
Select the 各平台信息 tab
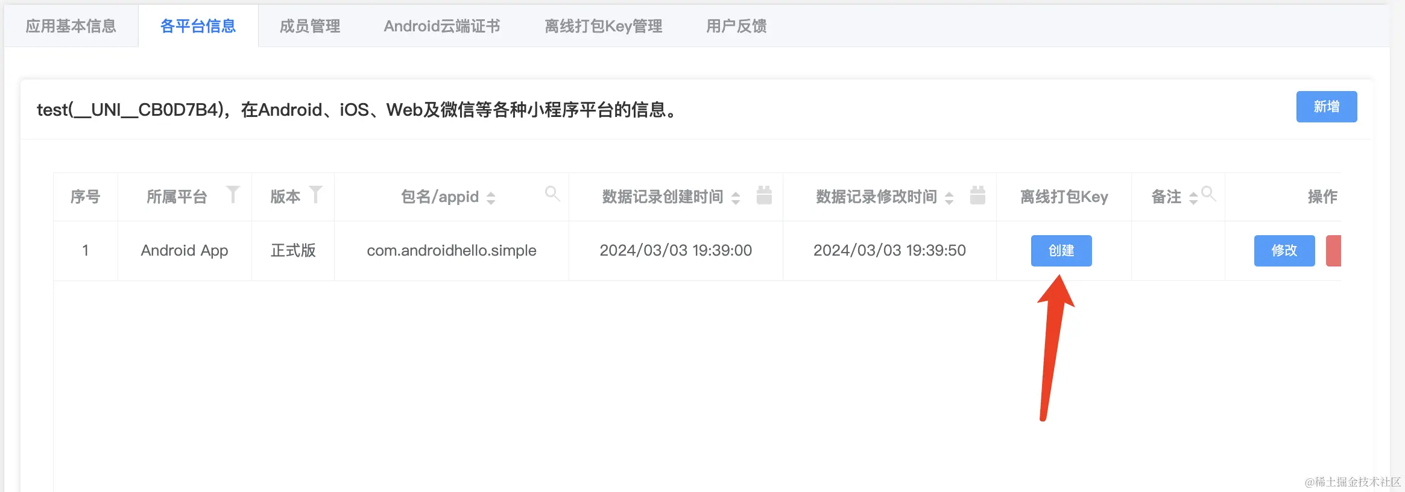(x=198, y=26)
